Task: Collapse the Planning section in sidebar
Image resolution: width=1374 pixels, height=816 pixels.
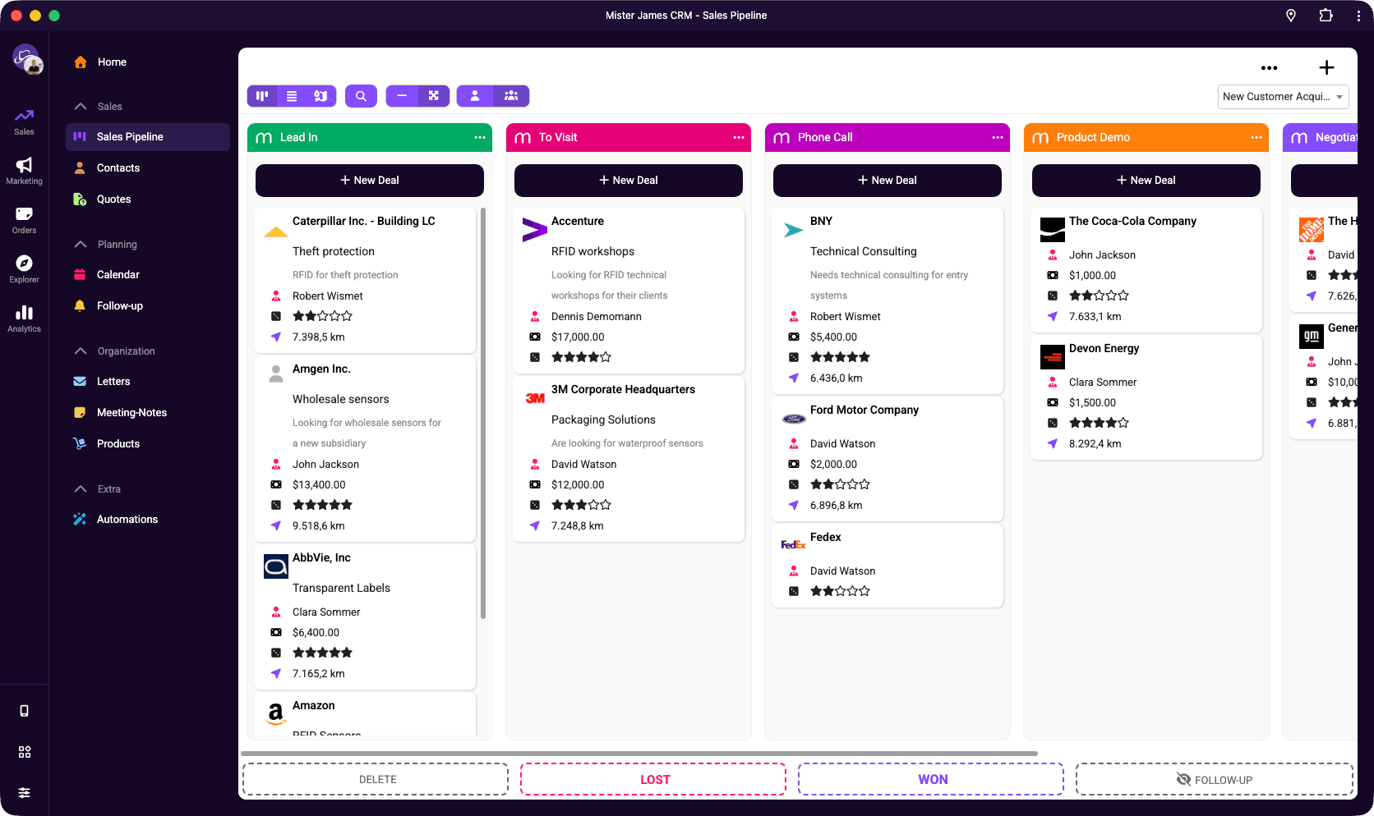Action: click(81, 245)
